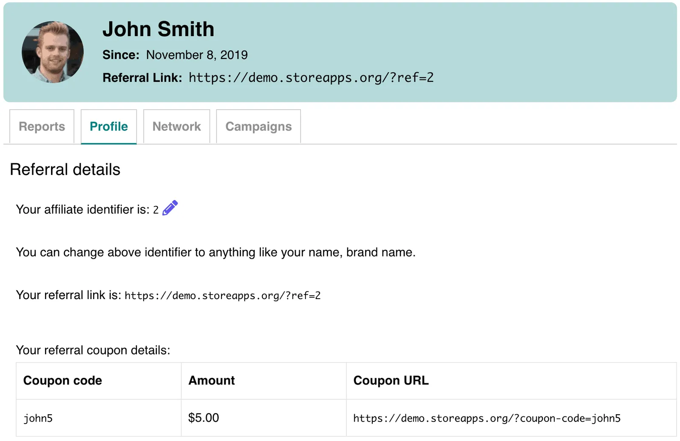Image resolution: width=680 pixels, height=441 pixels.
Task: Click 'You can change above identifier' text
Action: coord(215,252)
